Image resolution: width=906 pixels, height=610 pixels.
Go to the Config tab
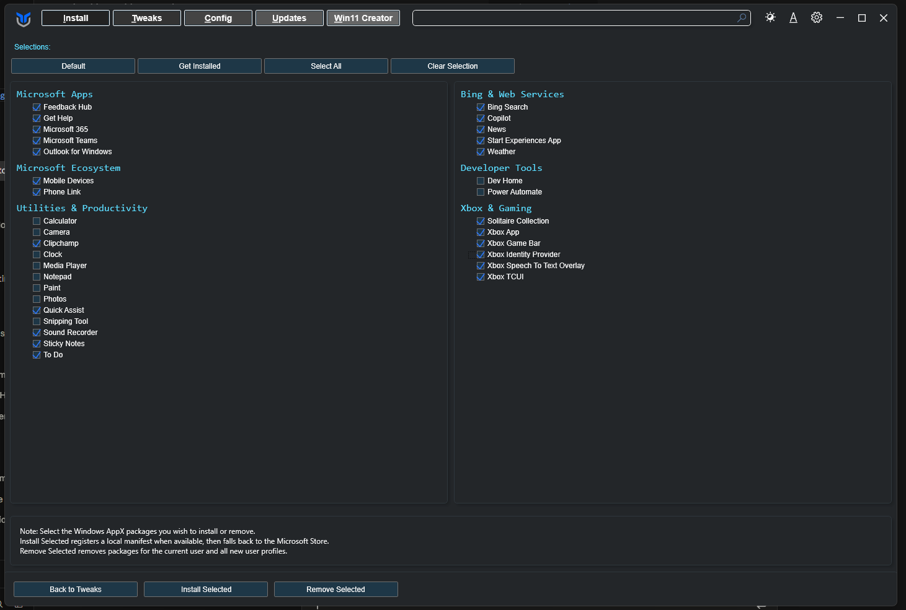pyautogui.click(x=218, y=18)
